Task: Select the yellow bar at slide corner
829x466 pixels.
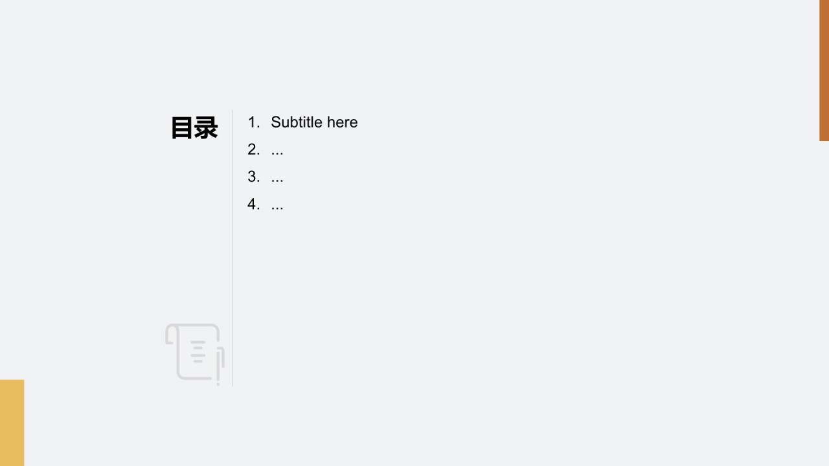Action: tap(12, 423)
